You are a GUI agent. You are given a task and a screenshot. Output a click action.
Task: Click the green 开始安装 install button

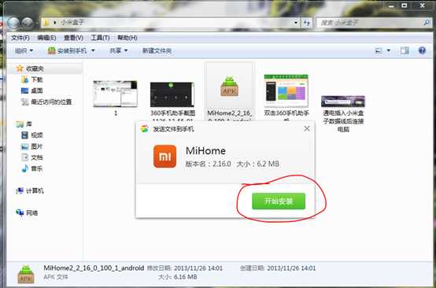coord(279,201)
